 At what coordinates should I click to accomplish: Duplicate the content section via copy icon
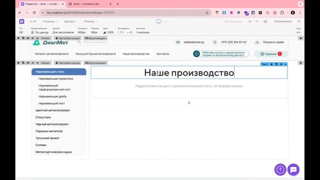pos(23,63)
